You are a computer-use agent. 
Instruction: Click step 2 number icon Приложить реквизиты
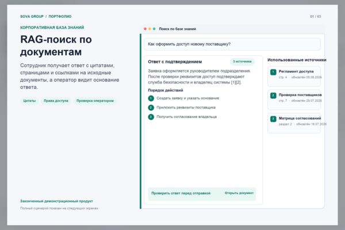point(151,108)
